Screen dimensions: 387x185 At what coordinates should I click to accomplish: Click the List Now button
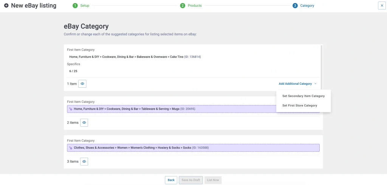(x=213, y=180)
